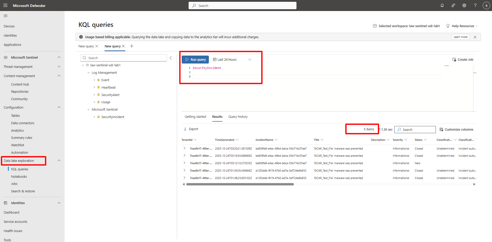Click the Run query button
The width and height of the screenshot is (492, 242).
tap(195, 59)
